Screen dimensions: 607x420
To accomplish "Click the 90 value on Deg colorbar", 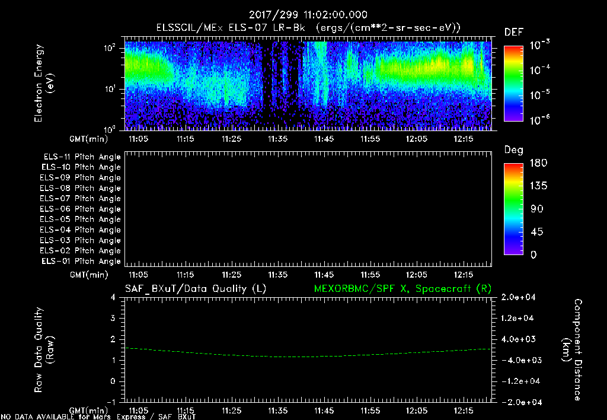I will click(x=537, y=209).
